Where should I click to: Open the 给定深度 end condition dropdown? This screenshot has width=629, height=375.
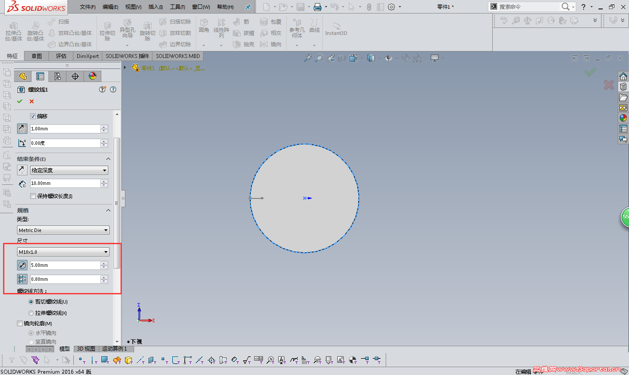pyautogui.click(x=69, y=170)
